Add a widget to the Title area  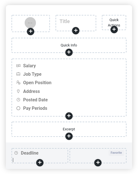[76, 30]
